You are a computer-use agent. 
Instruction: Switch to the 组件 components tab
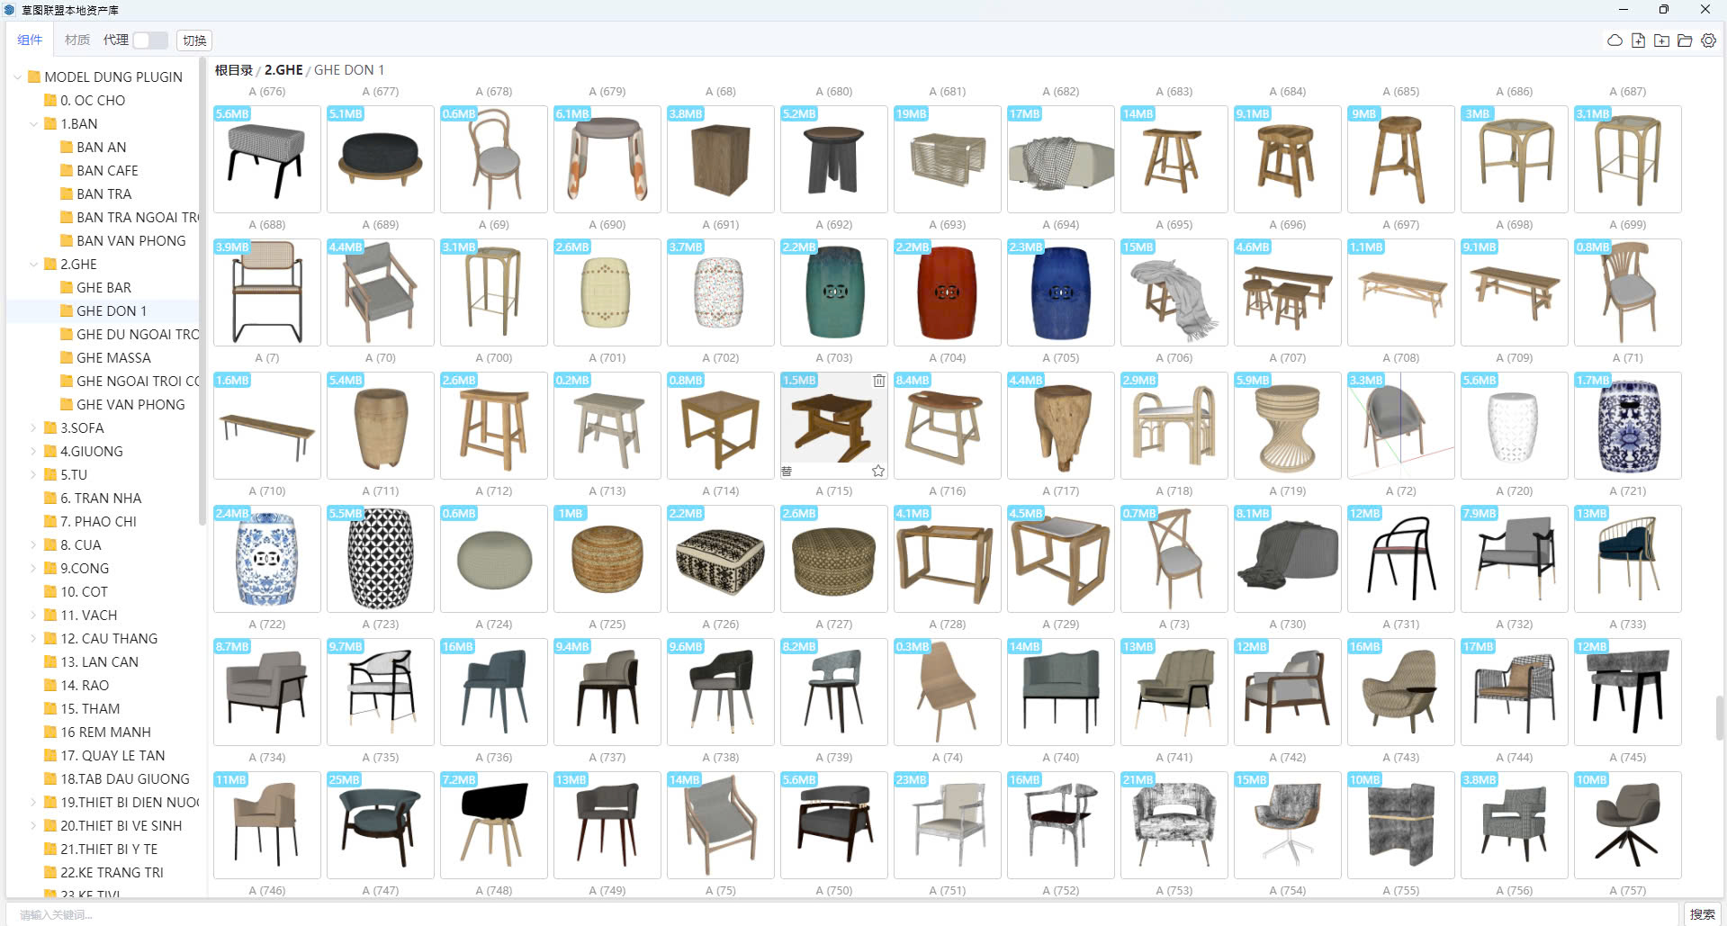30,40
